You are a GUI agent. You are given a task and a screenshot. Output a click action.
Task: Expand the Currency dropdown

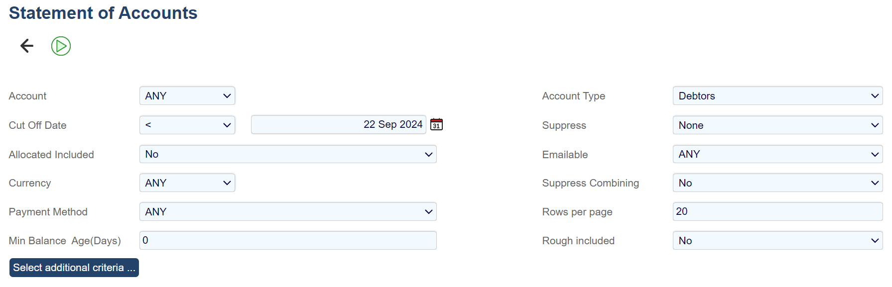pyautogui.click(x=187, y=183)
